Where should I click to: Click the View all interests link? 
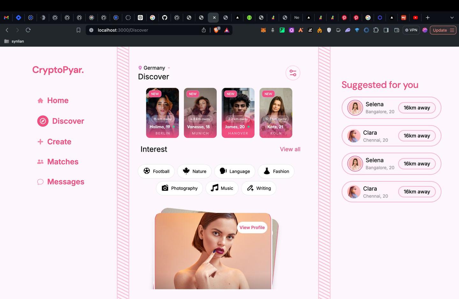[290, 149]
